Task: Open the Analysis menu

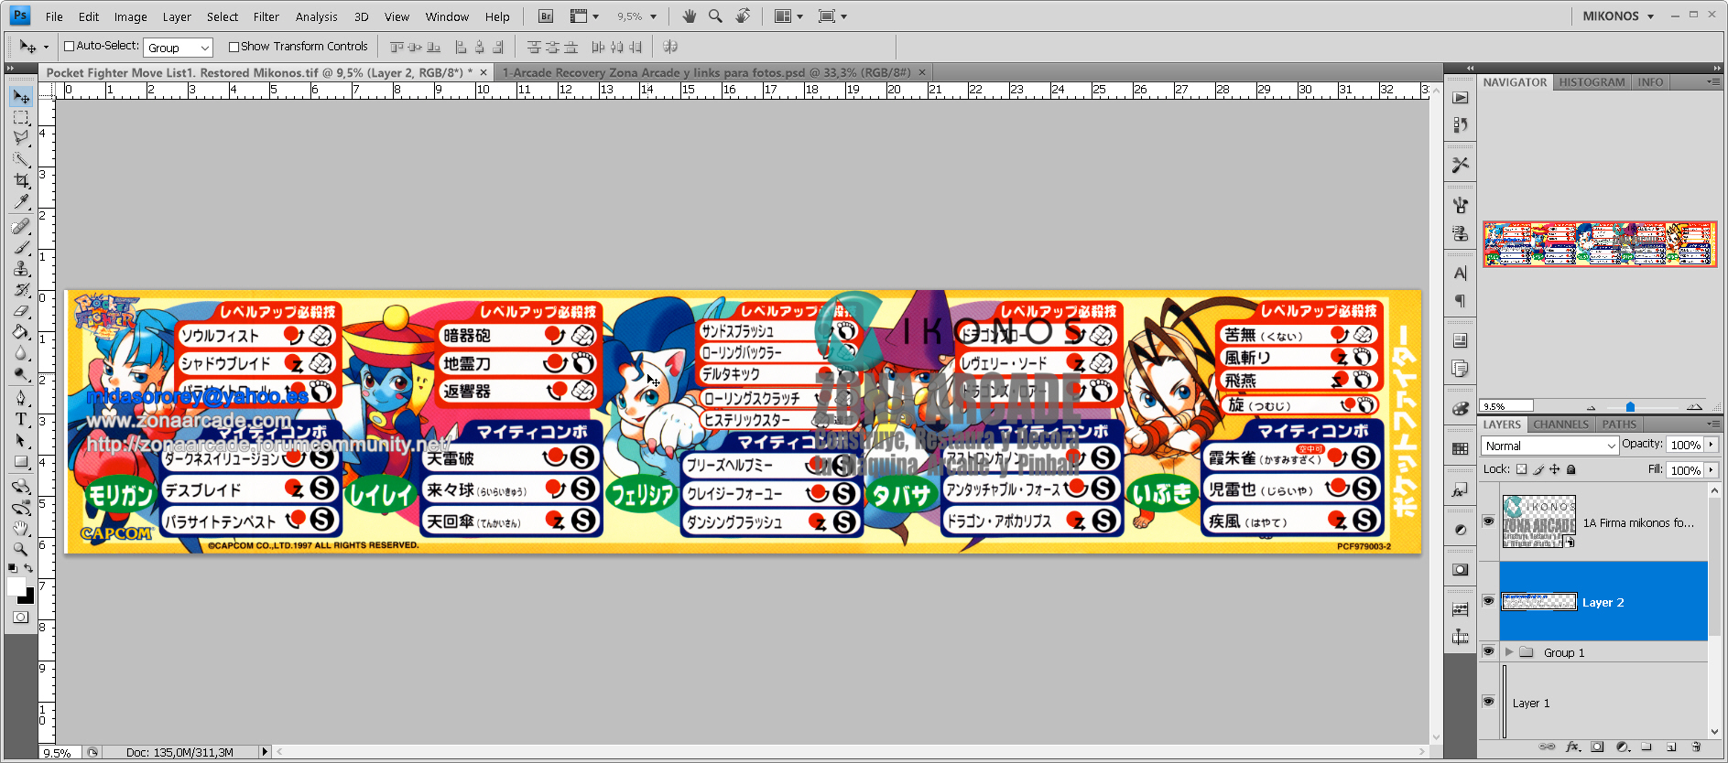Action: coord(317,16)
